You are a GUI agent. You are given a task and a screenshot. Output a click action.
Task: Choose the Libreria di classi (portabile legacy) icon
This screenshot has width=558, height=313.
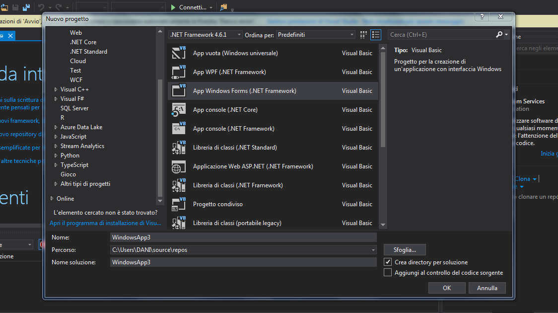(179, 223)
